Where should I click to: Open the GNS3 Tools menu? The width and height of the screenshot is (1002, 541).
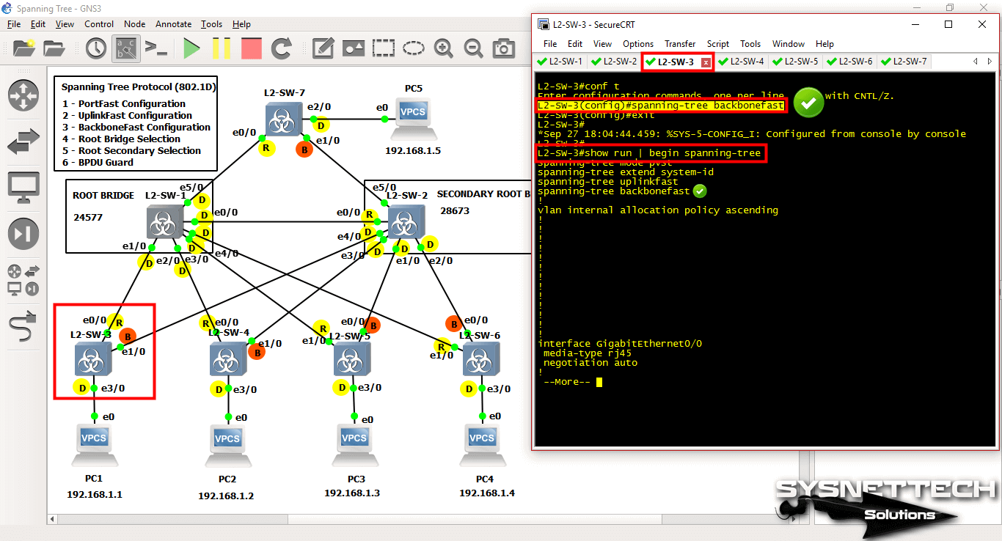coord(212,24)
